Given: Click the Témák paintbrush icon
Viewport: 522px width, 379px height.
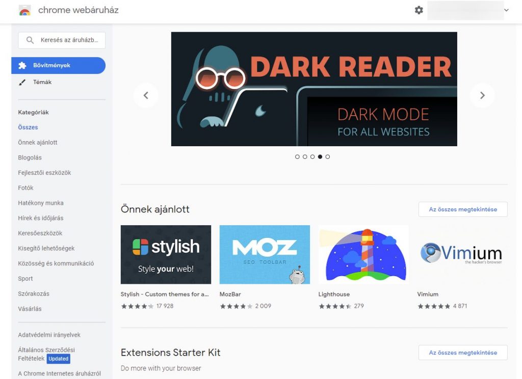Looking at the screenshot, I should tap(22, 82).
